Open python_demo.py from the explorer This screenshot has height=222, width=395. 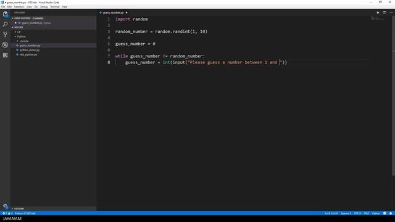coord(30,50)
